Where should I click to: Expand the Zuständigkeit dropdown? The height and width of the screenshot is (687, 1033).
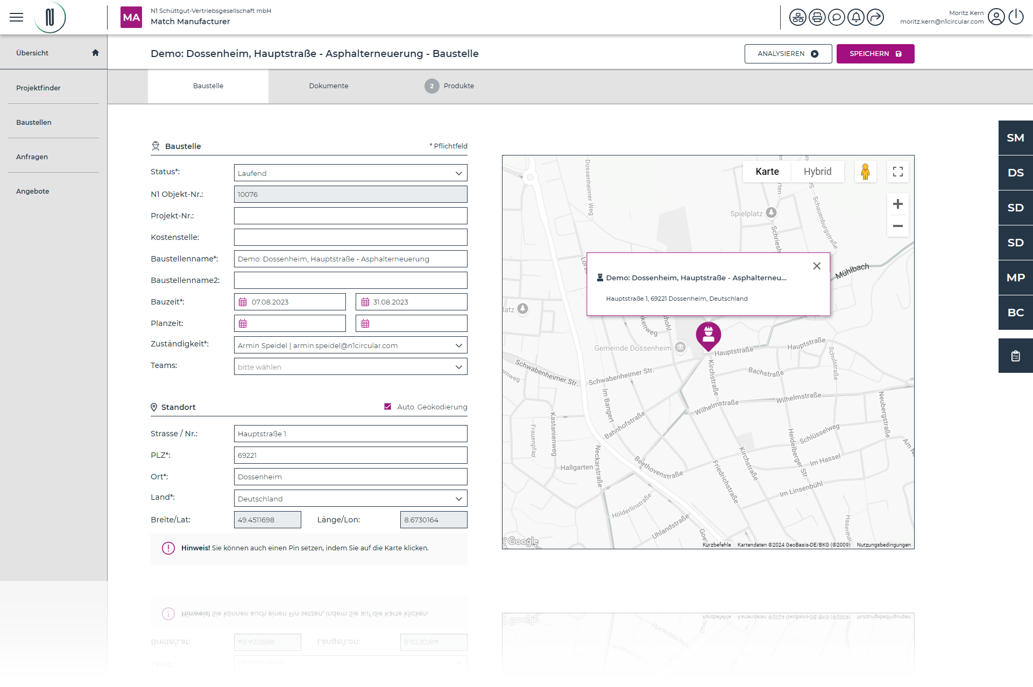[x=350, y=345]
